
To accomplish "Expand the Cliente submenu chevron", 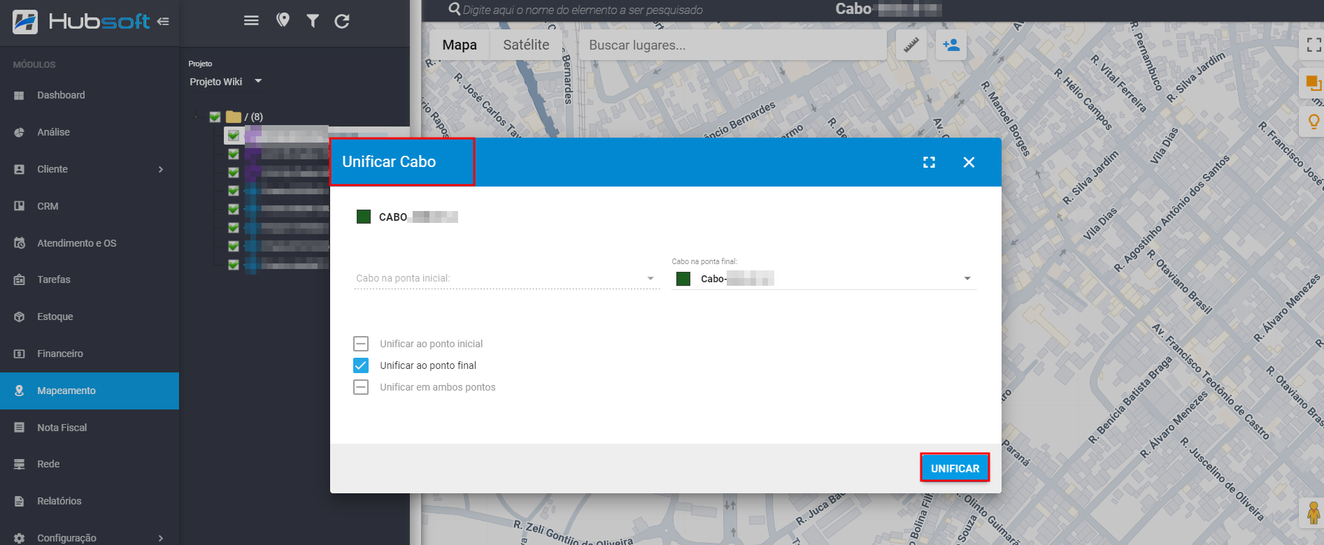I will [x=161, y=169].
